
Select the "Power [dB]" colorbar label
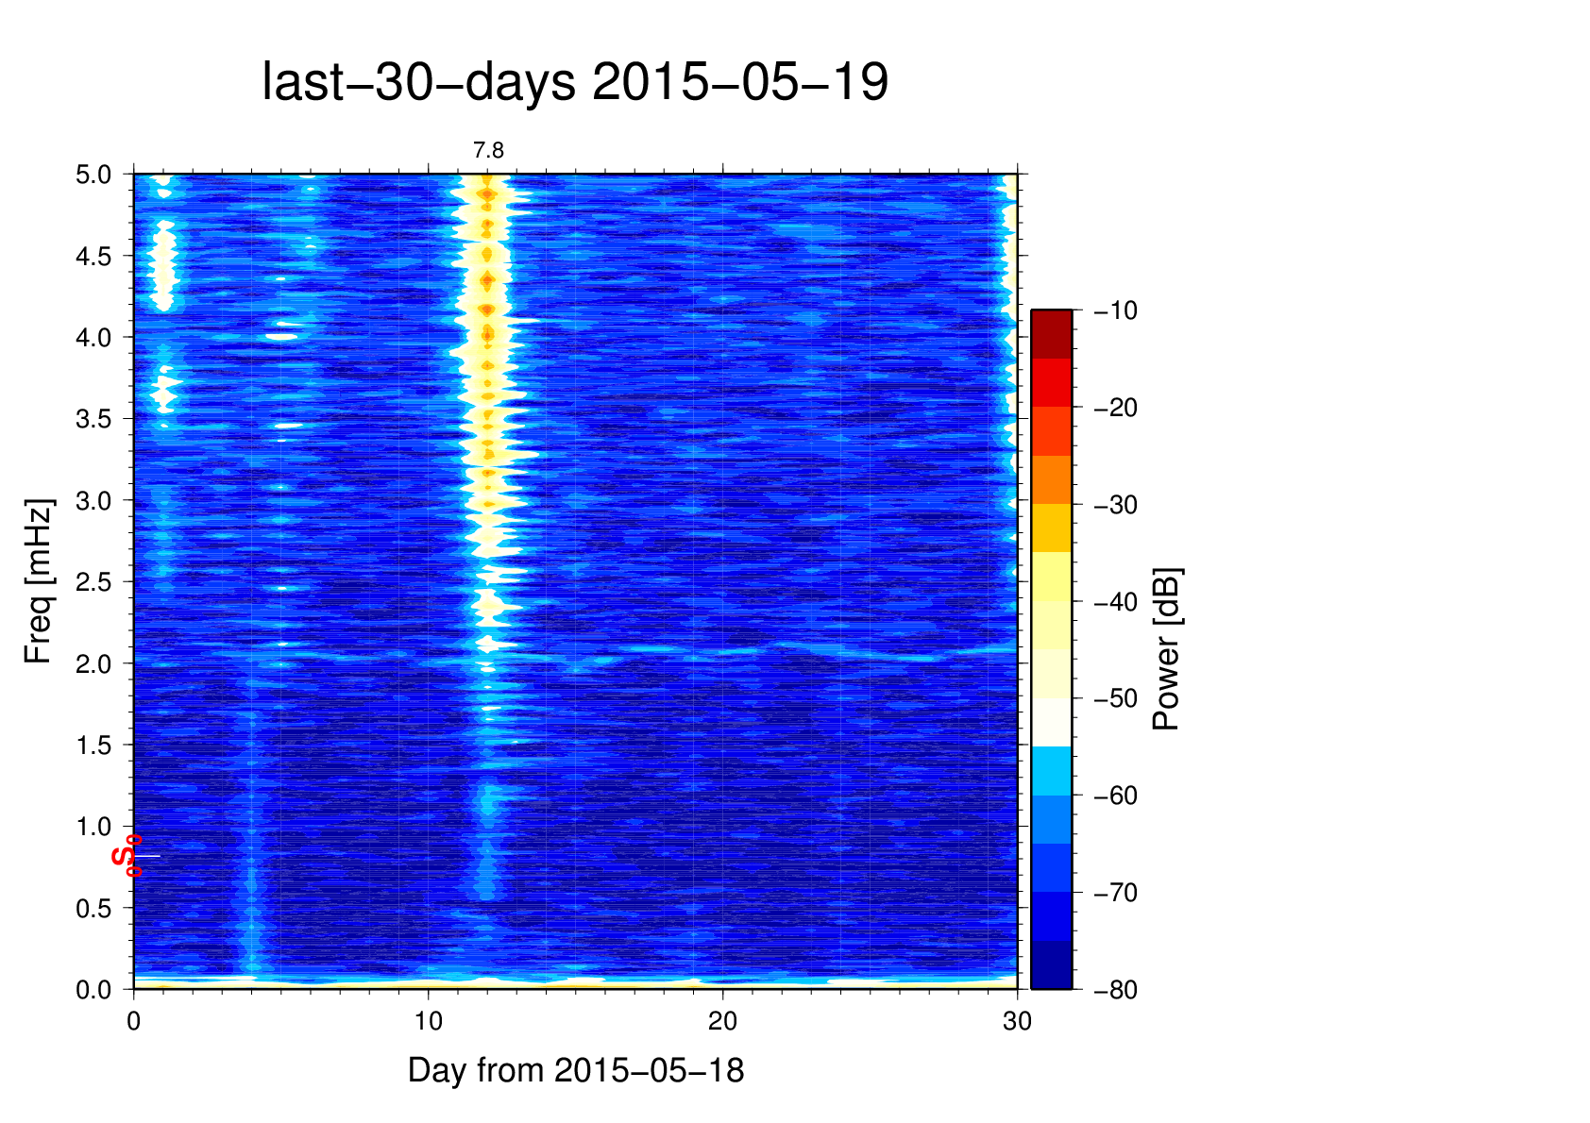(x=1167, y=649)
